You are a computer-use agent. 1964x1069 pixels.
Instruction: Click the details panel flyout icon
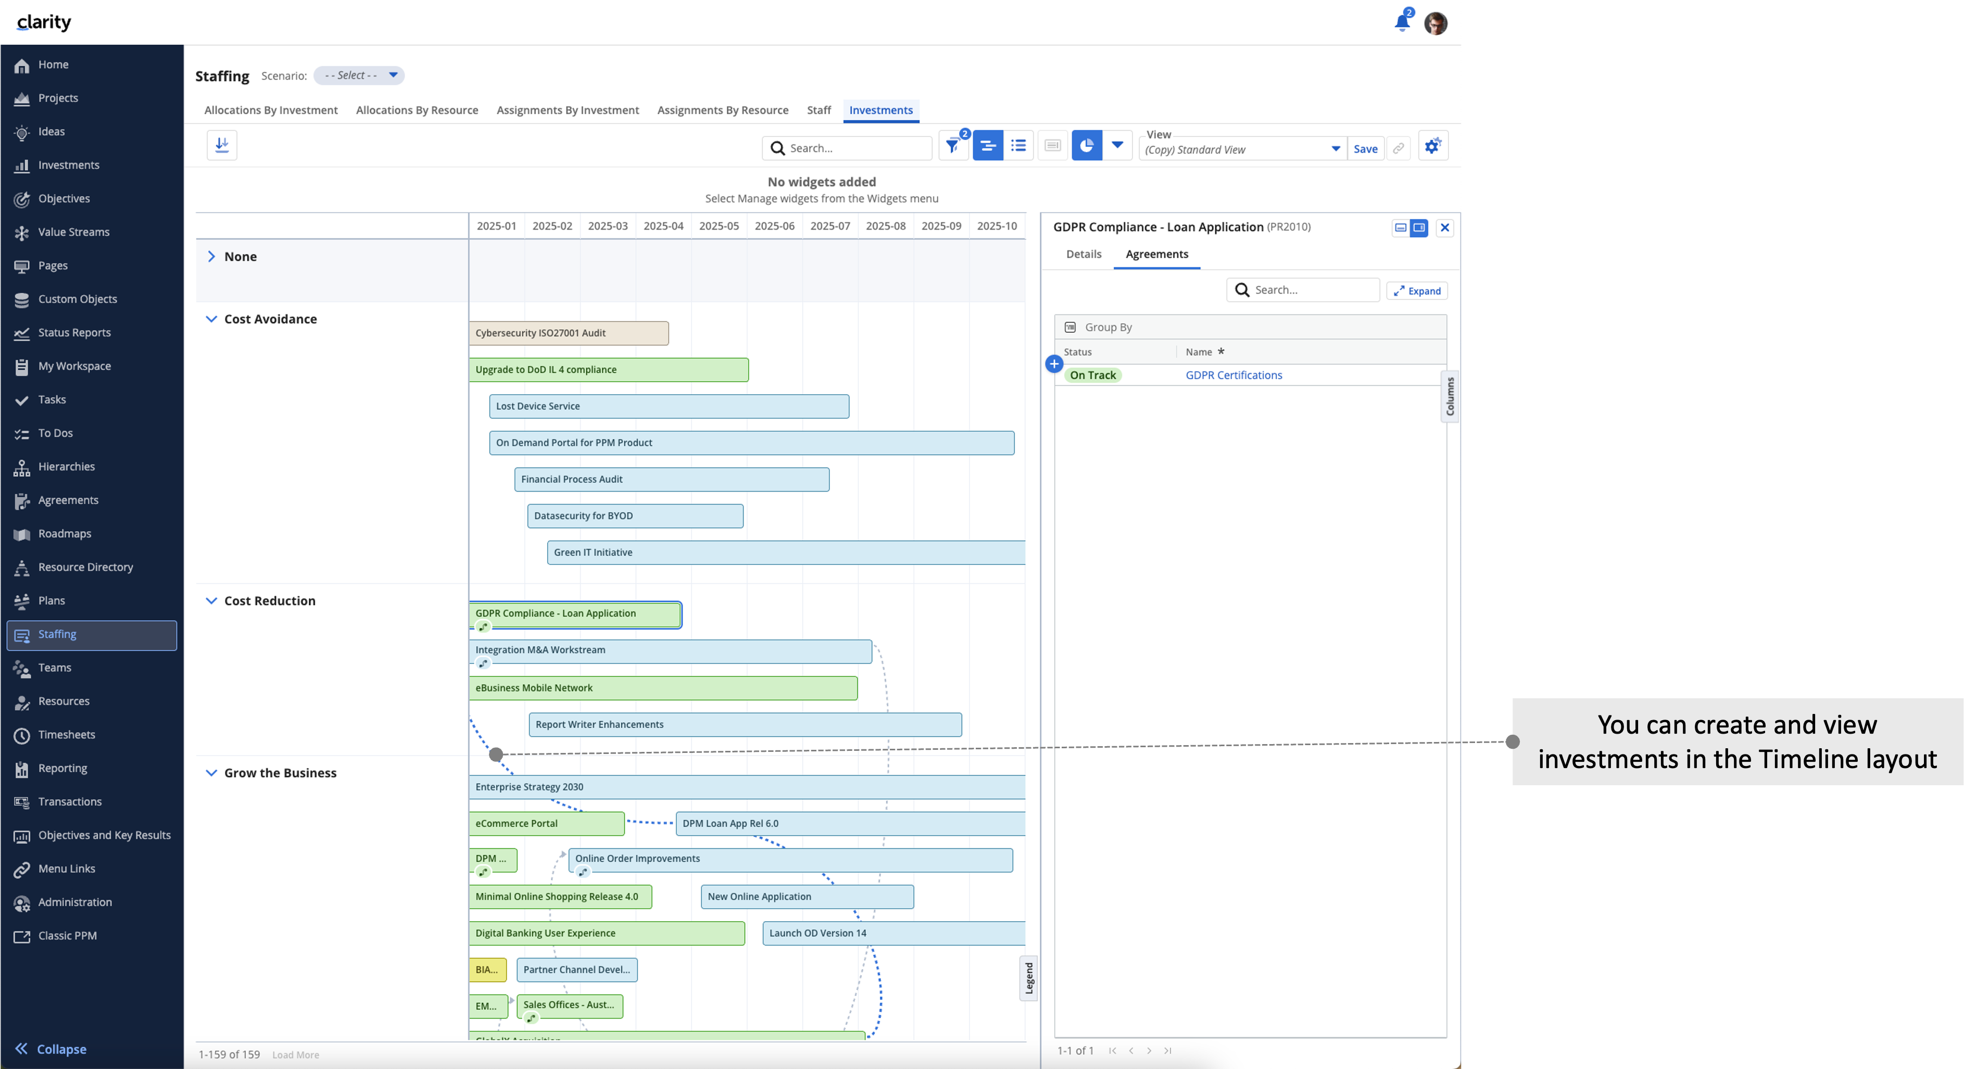[x=1053, y=145]
